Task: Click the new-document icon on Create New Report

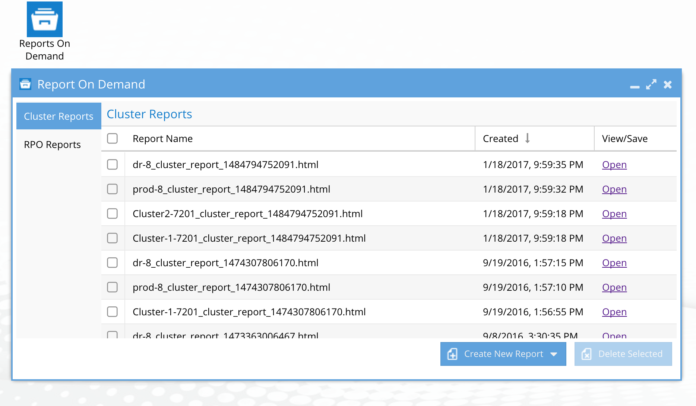Action: pyautogui.click(x=452, y=354)
